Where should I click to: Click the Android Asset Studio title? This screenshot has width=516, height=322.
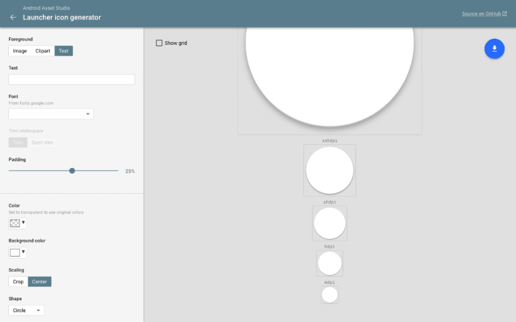pyautogui.click(x=46, y=8)
